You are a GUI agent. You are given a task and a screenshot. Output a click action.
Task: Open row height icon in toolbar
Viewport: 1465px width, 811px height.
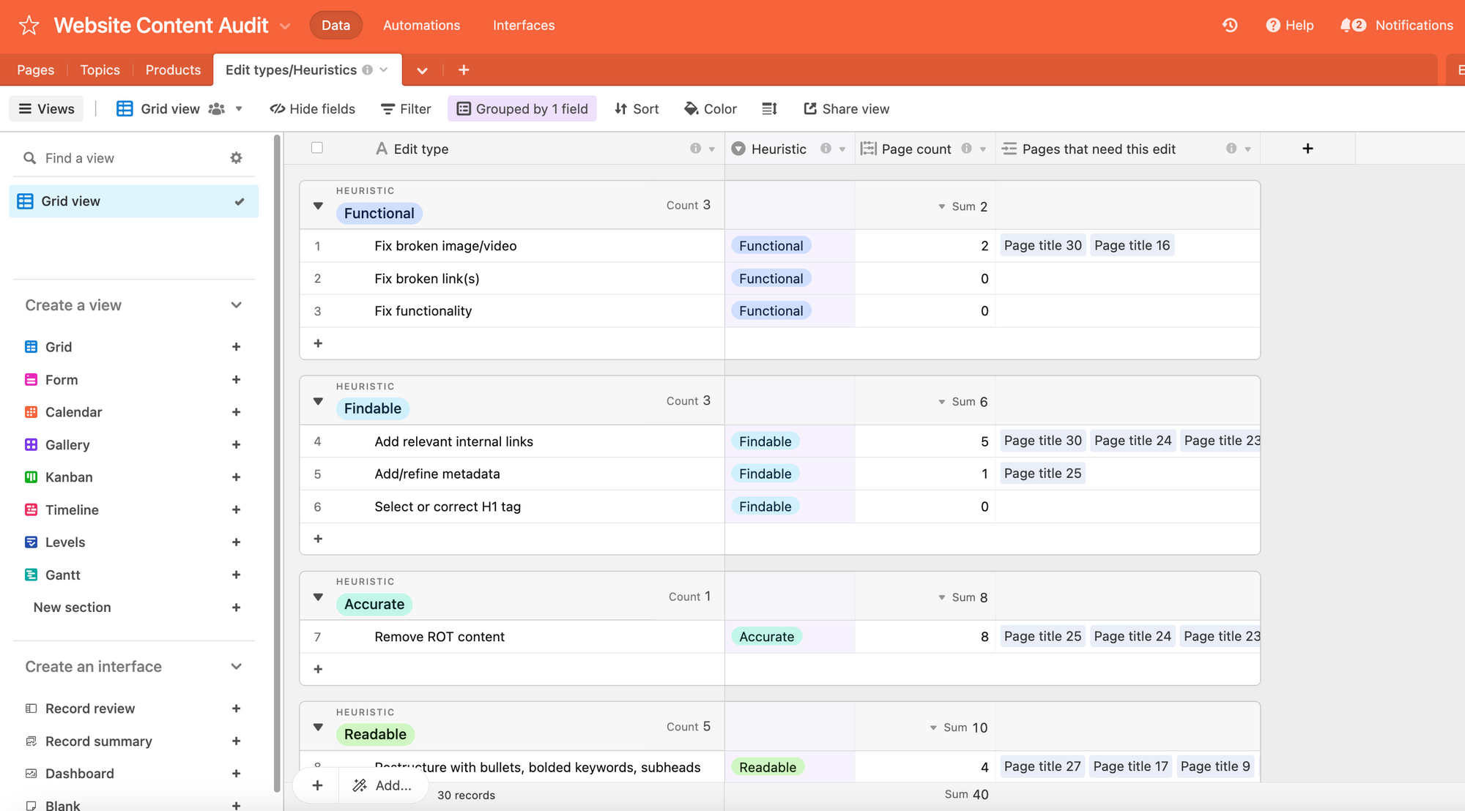tap(769, 109)
